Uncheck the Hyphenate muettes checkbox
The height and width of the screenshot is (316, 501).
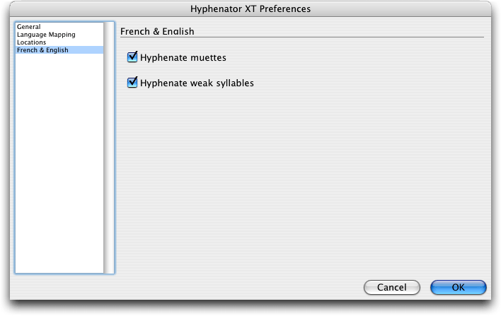point(132,57)
